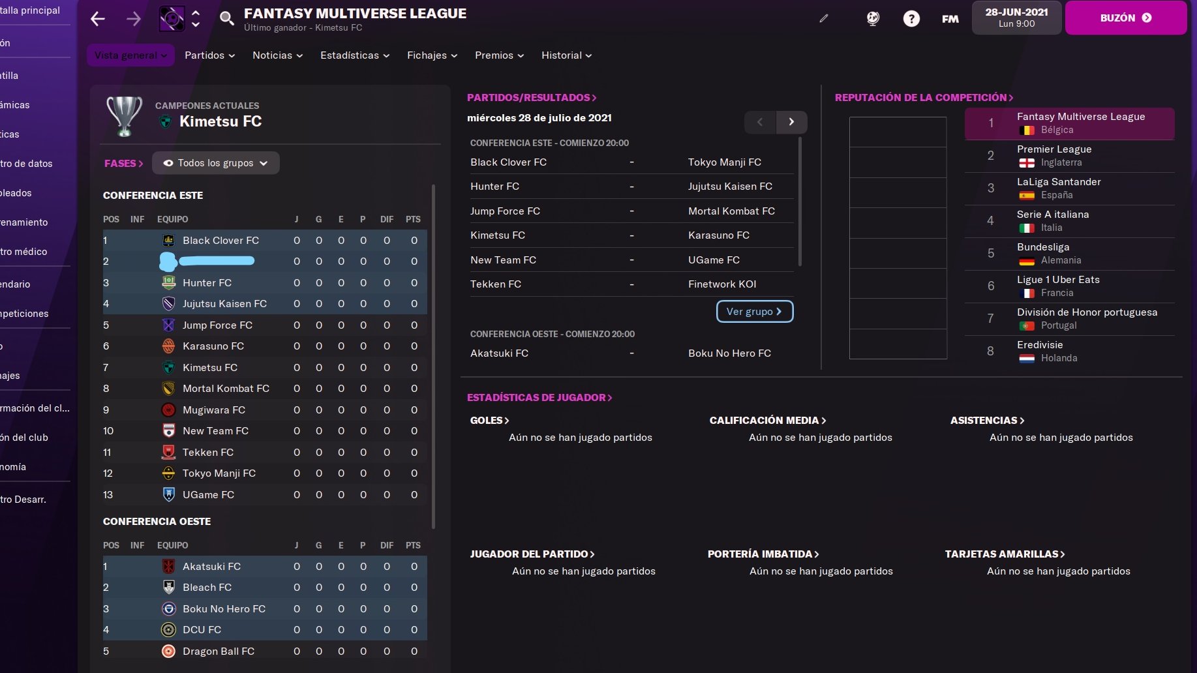Image resolution: width=1197 pixels, height=673 pixels.
Task: Click the Boku No Hero FC crest
Action: [168, 609]
